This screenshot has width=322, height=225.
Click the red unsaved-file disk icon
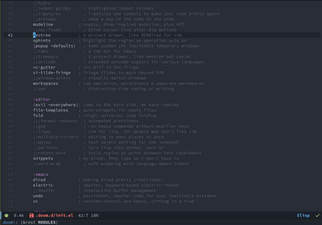[x=31, y=216]
